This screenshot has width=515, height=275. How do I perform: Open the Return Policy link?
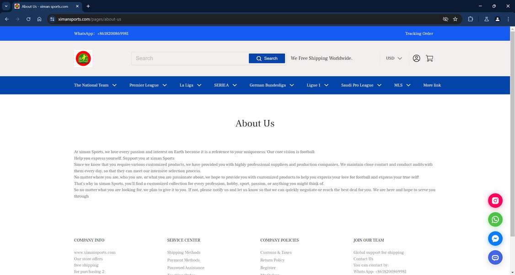coord(272,260)
